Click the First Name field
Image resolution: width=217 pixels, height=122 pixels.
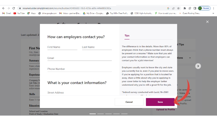point(62,47)
